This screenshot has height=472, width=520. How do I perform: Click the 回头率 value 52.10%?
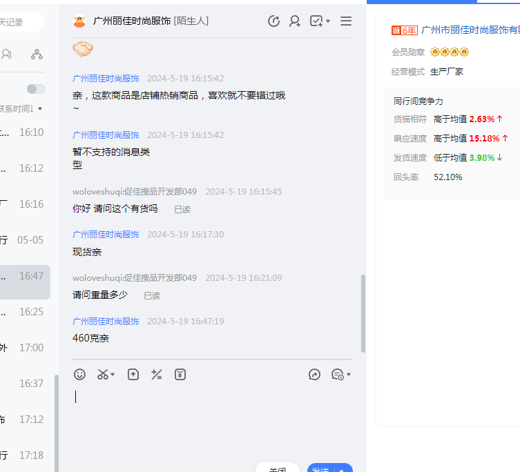pos(447,177)
